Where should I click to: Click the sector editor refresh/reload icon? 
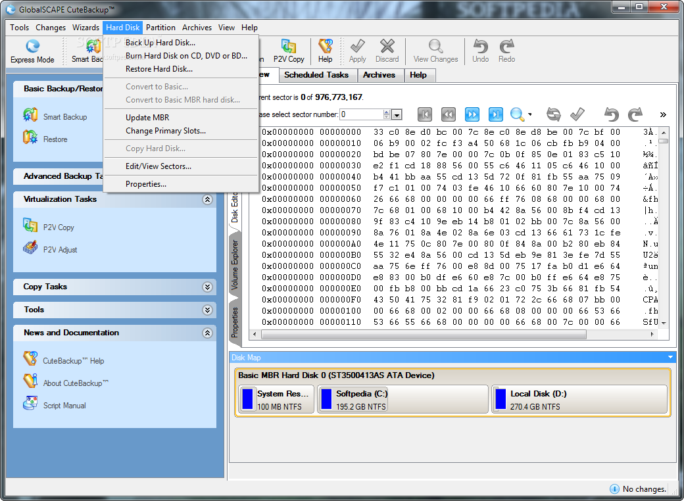553,114
